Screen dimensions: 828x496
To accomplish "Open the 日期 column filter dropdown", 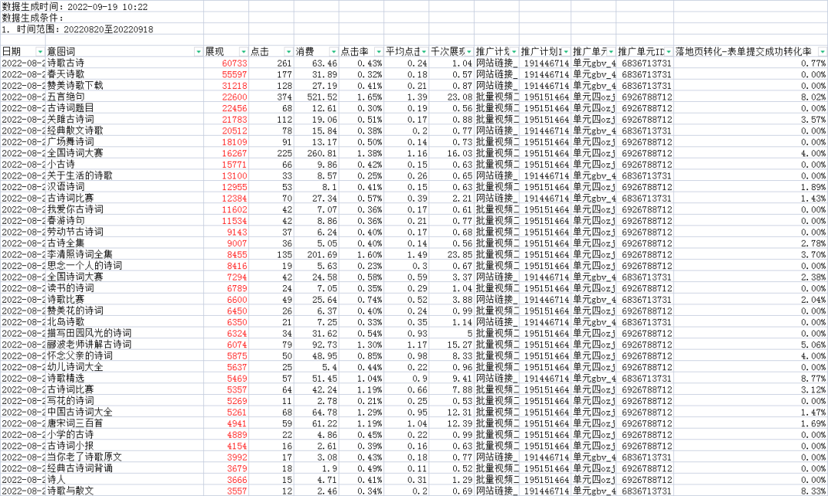I will point(40,51).
